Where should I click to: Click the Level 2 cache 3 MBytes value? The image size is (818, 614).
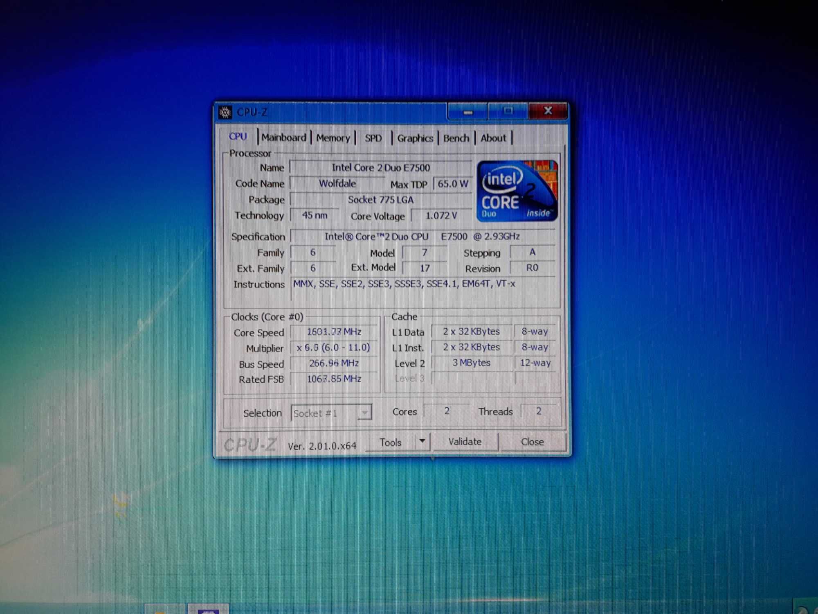point(472,363)
